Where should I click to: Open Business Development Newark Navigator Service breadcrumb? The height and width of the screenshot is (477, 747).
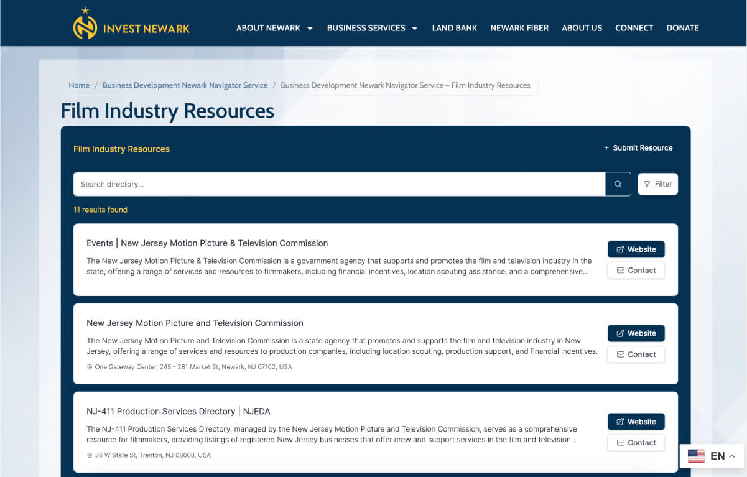[185, 85]
